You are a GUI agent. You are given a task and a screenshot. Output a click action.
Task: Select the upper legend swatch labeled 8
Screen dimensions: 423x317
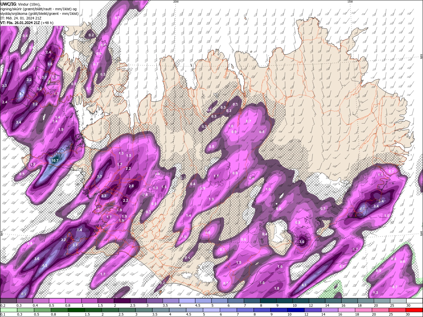[268, 301]
